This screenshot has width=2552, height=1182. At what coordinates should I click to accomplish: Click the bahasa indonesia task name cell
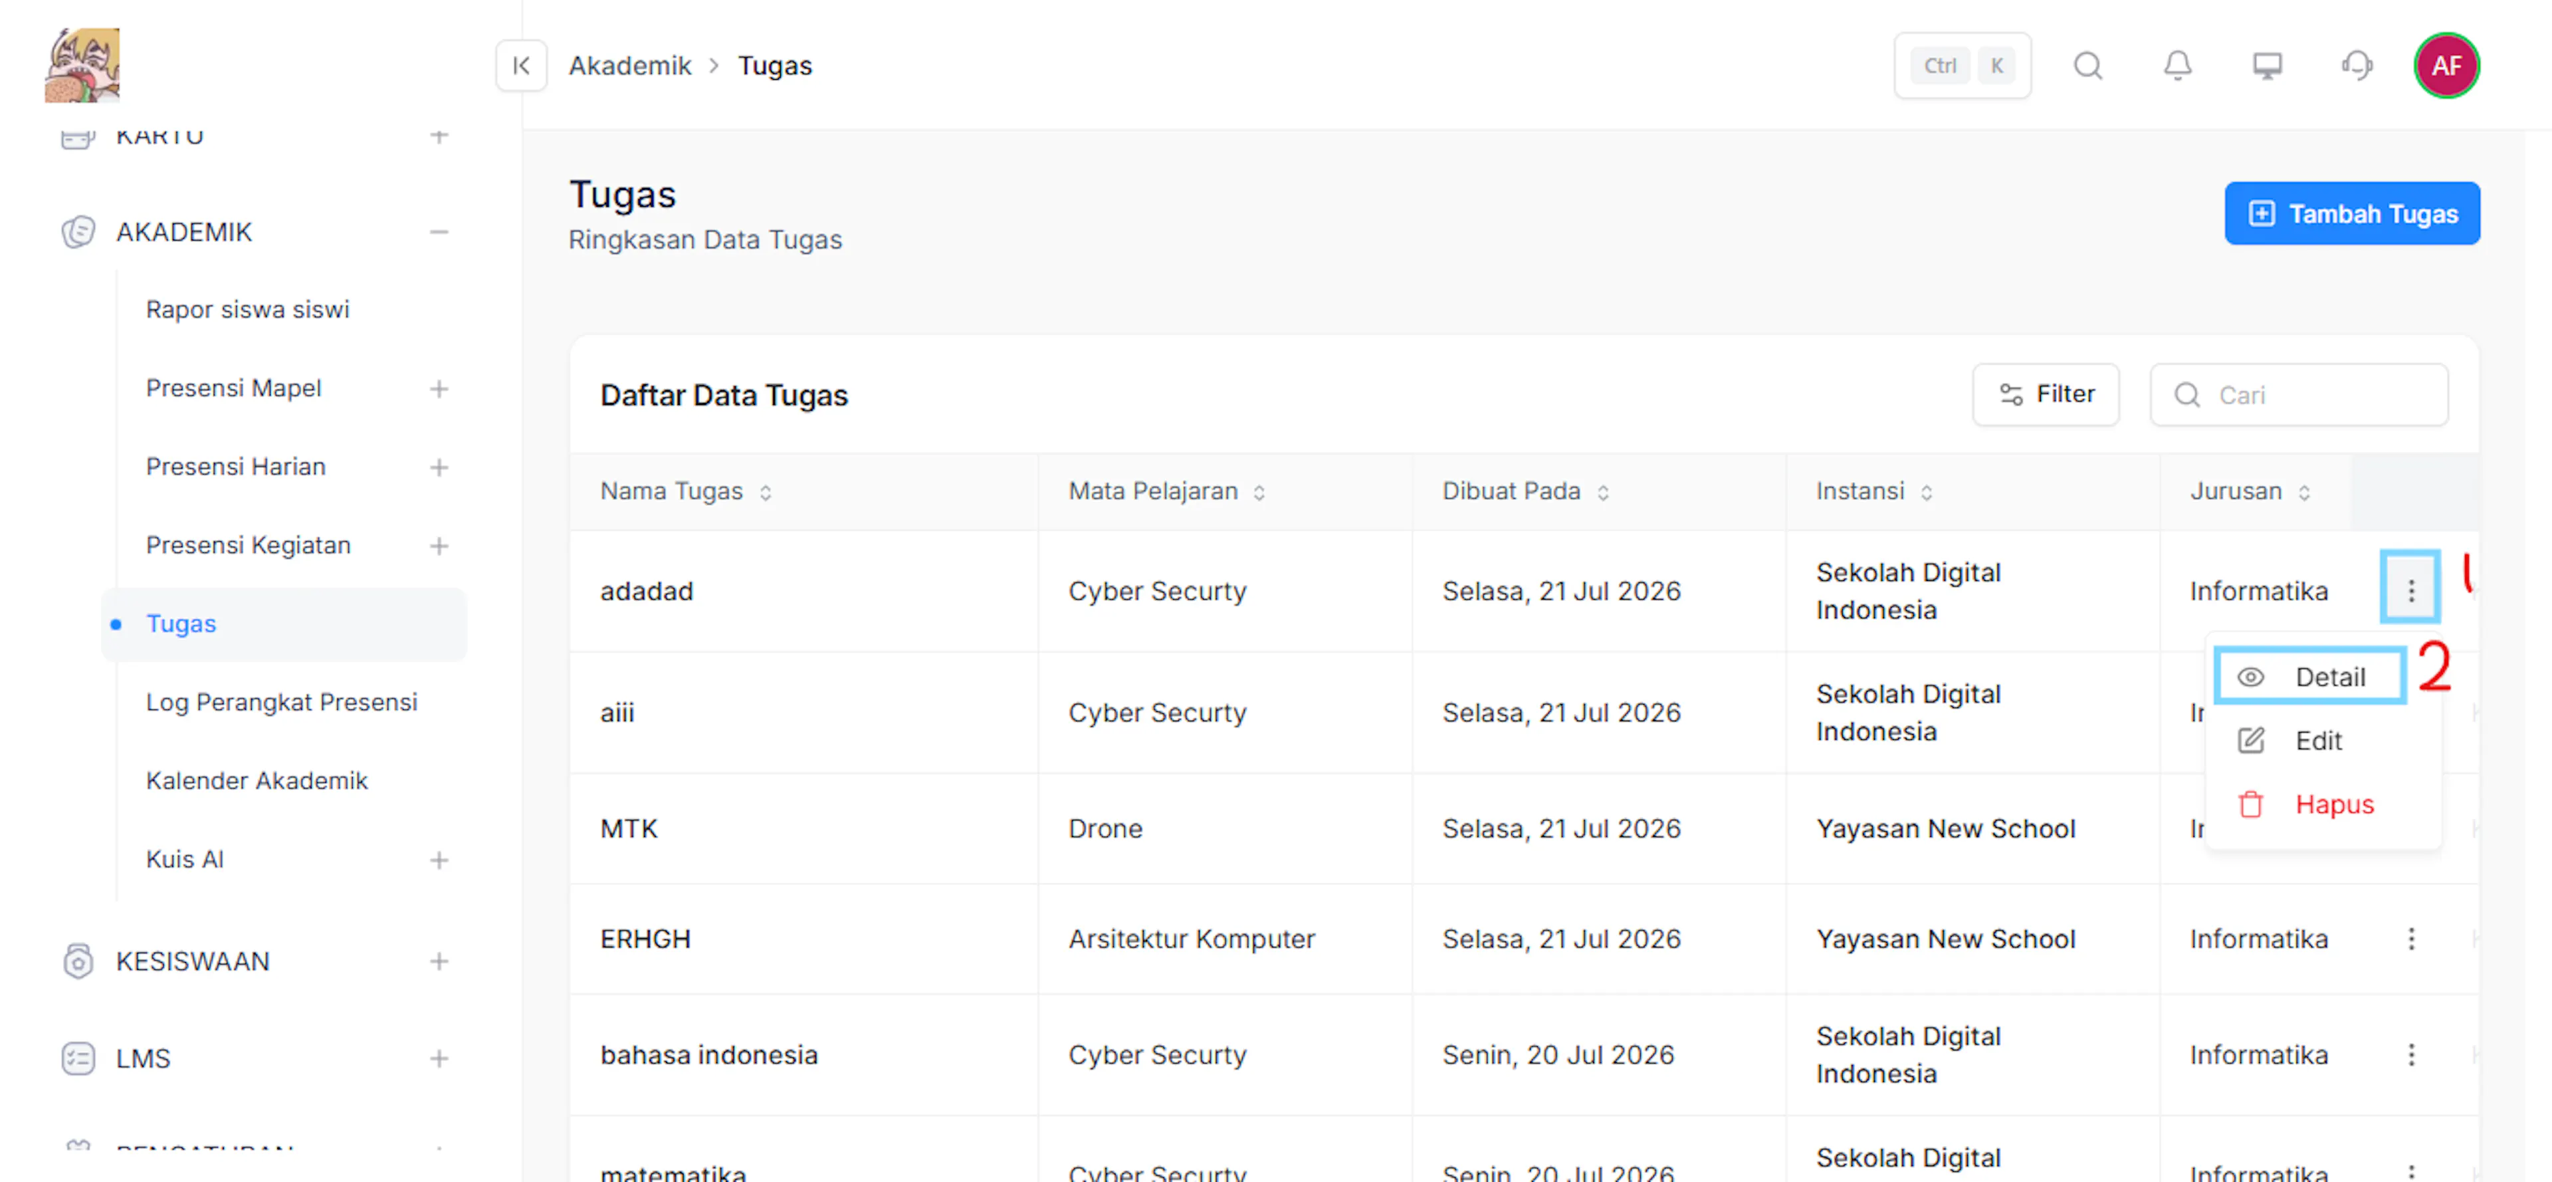(708, 1054)
